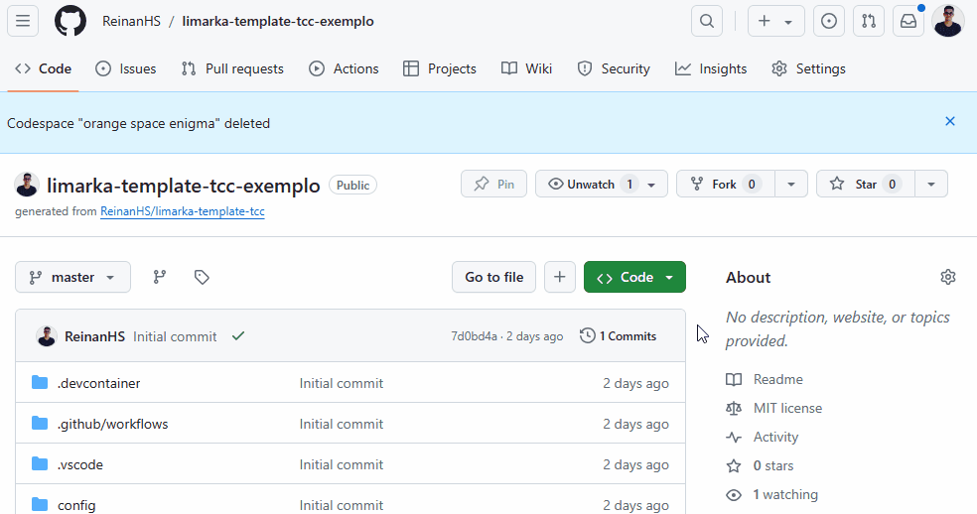
Task: View the 1 watching link
Action: [x=772, y=495]
